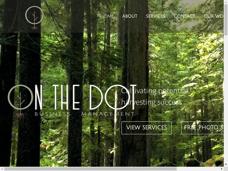Click the vertical scrollbar down arrow

226,165
